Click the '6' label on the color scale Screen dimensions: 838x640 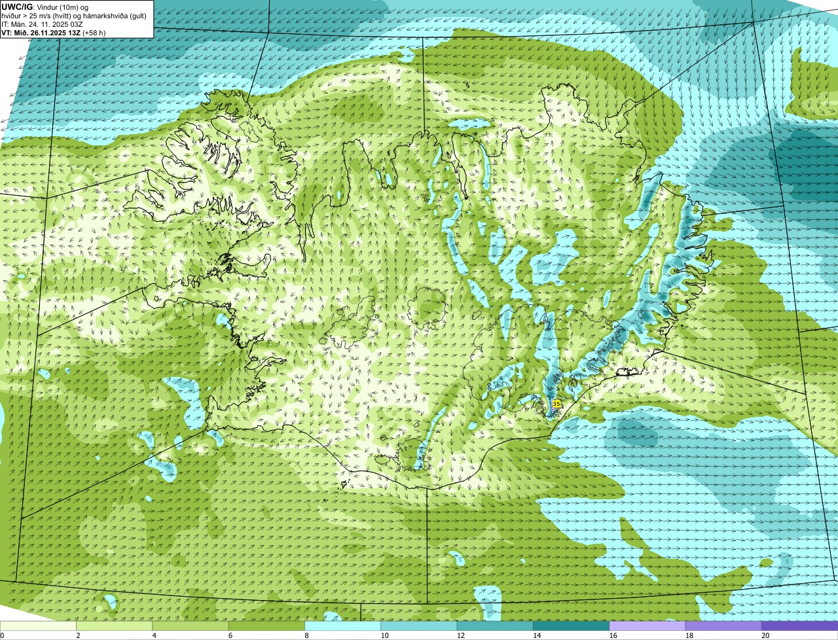[230, 635]
